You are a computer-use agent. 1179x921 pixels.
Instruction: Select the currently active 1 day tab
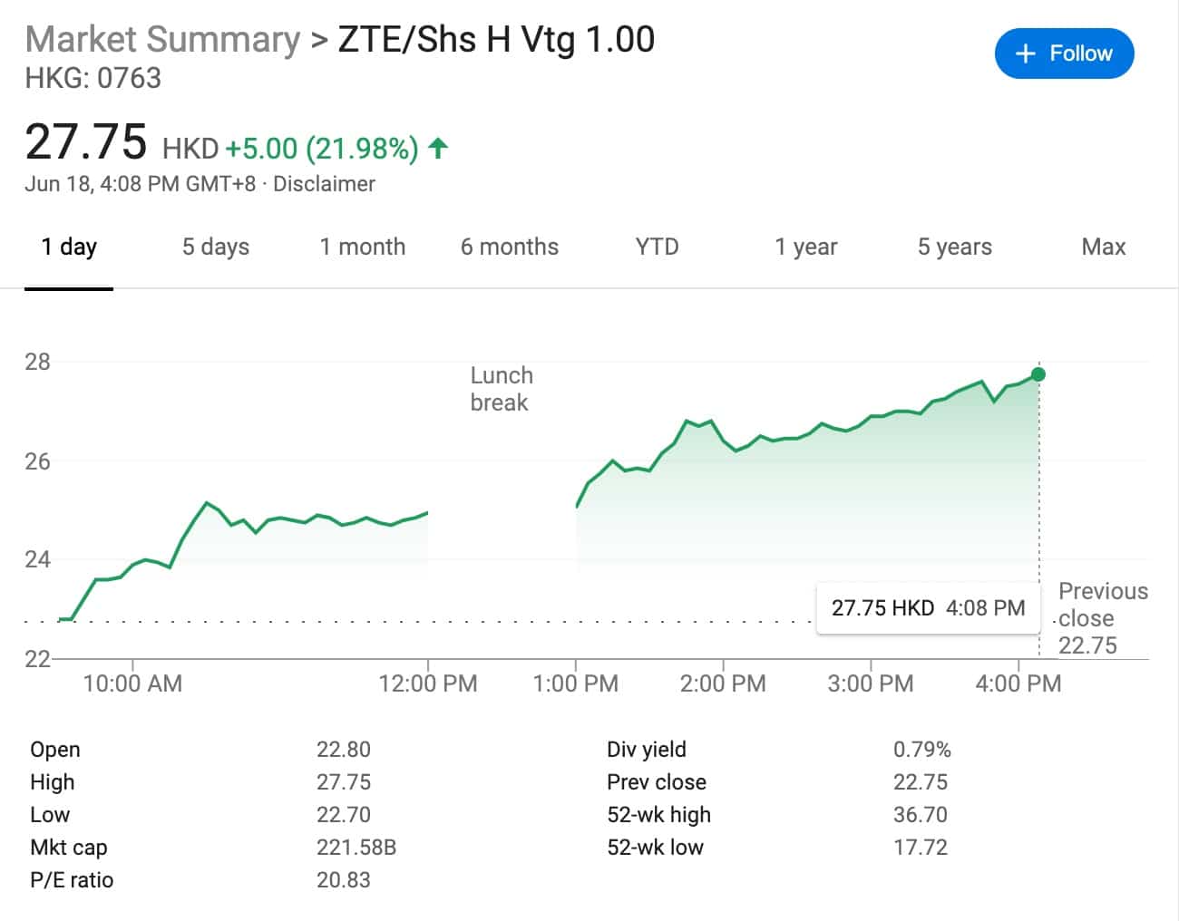click(x=69, y=247)
